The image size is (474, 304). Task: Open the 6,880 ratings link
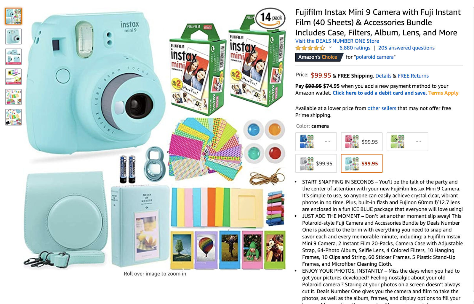pyautogui.click(x=355, y=48)
